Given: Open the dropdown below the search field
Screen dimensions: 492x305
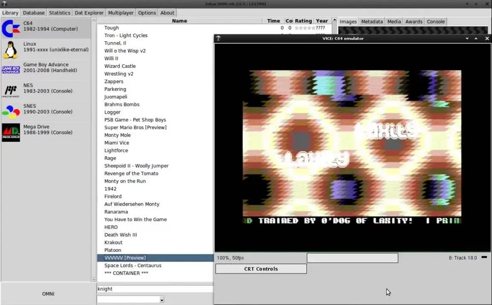Looking at the screenshot, I should coord(162,300).
